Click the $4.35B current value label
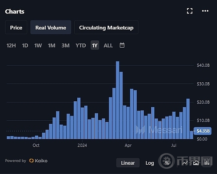 [202, 131]
